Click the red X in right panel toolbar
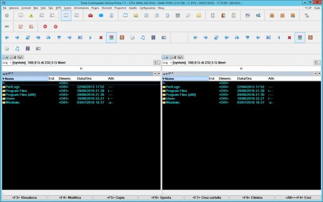This screenshot has width=323, height=202. (289, 38)
